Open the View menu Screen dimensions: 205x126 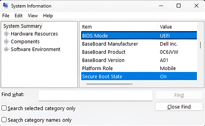click(33, 16)
